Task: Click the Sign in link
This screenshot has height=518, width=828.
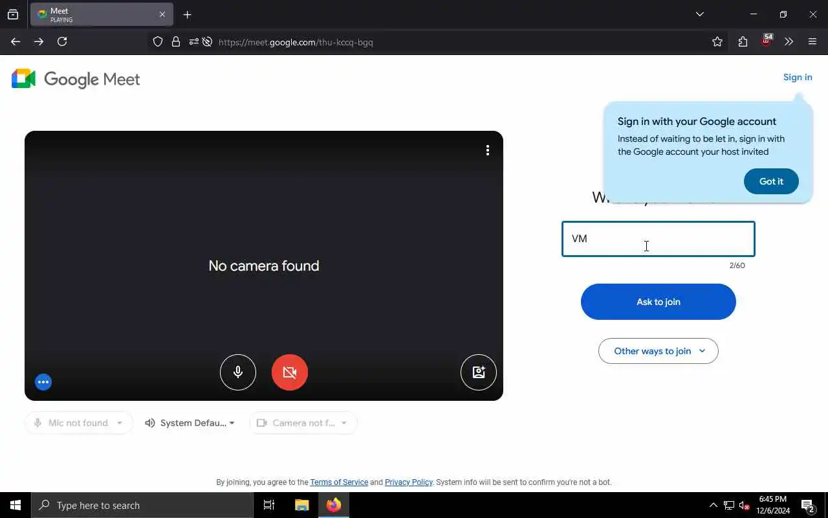Action: [798, 77]
